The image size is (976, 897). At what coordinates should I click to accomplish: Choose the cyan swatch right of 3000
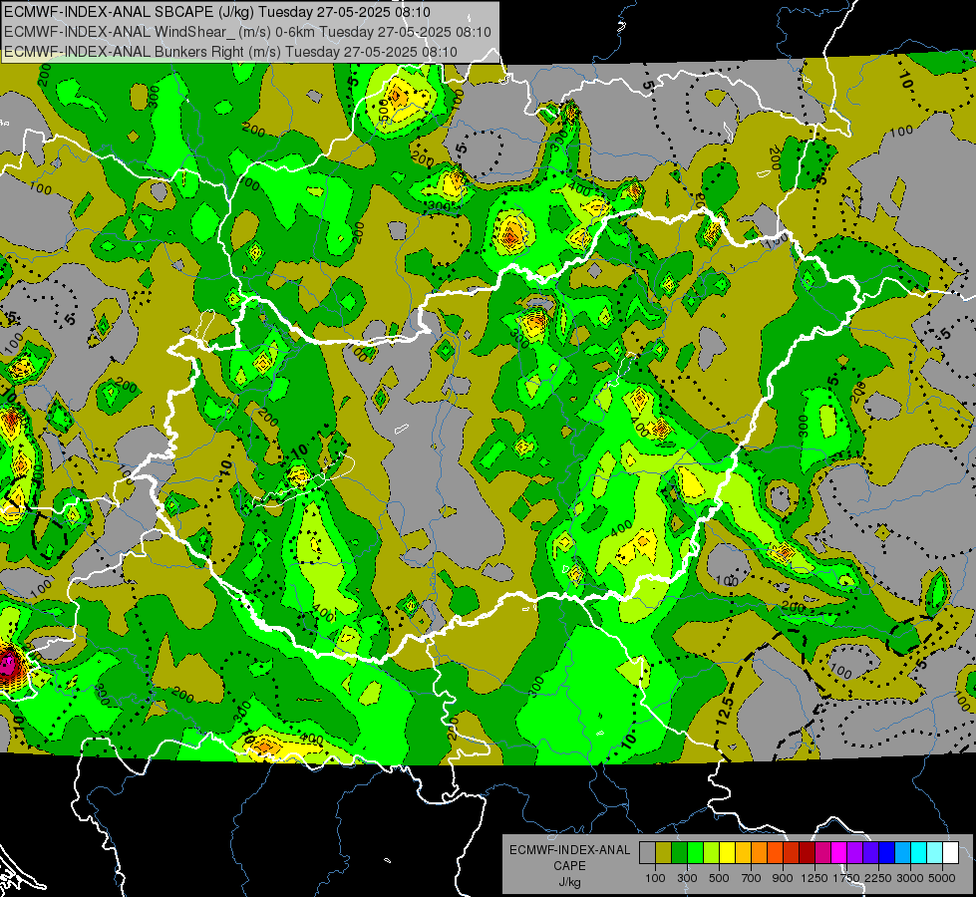919,853
